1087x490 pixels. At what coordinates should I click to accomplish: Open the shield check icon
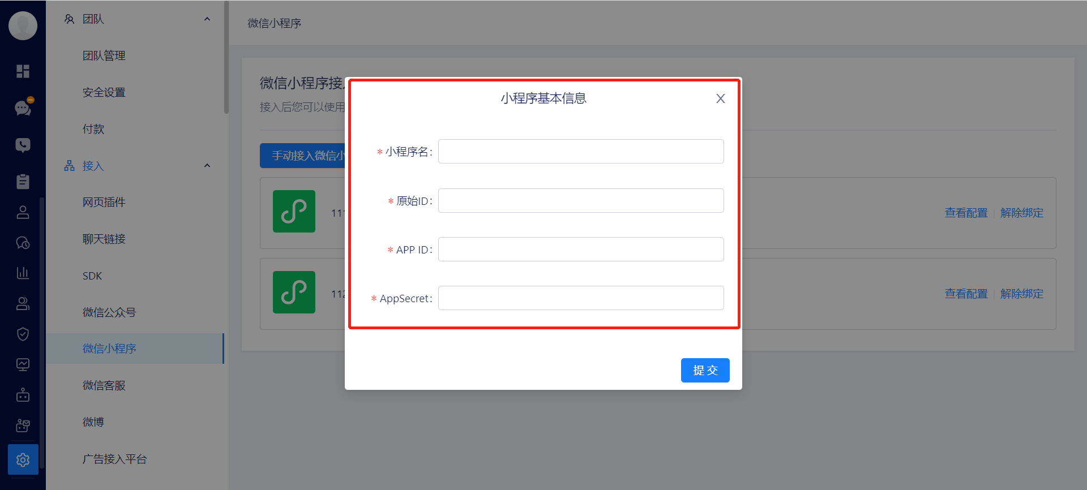[x=23, y=334]
